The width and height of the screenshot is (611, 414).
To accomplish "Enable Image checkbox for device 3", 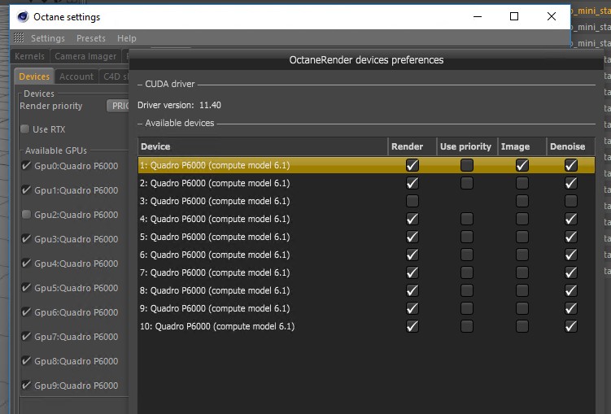I will tap(522, 201).
